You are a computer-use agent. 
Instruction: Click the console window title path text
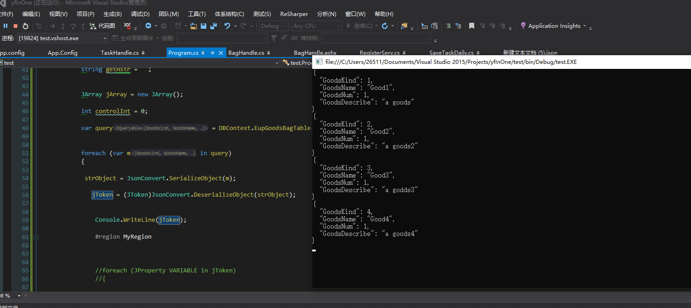point(451,62)
